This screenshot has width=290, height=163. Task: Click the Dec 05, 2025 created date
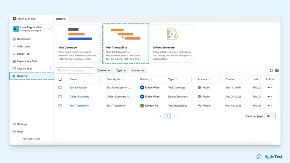click(233, 96)
